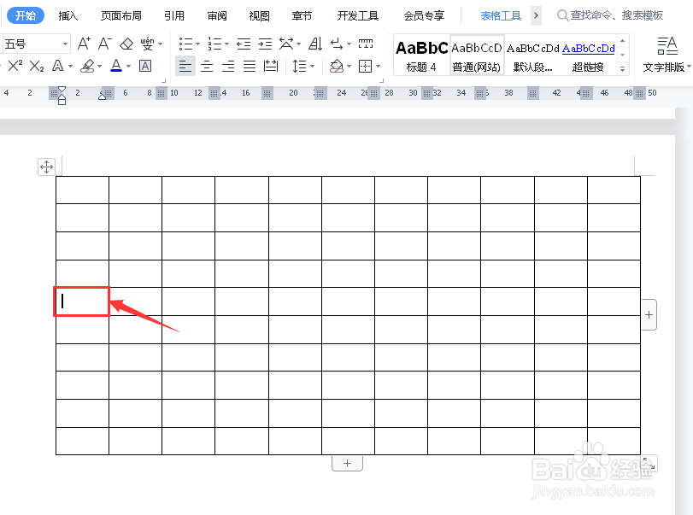Open the 表格工具 tab
The width and height of the screenshot is (693, 515).
[x=501, y=16]
